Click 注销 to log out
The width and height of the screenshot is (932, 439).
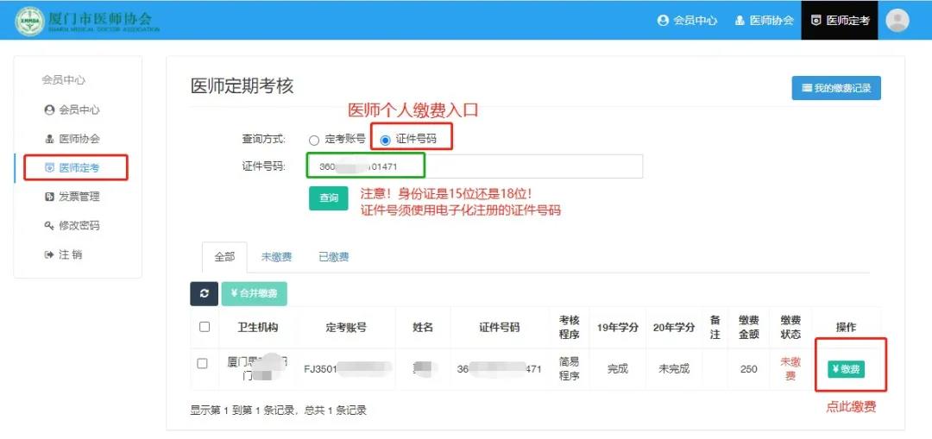point(64,255)
